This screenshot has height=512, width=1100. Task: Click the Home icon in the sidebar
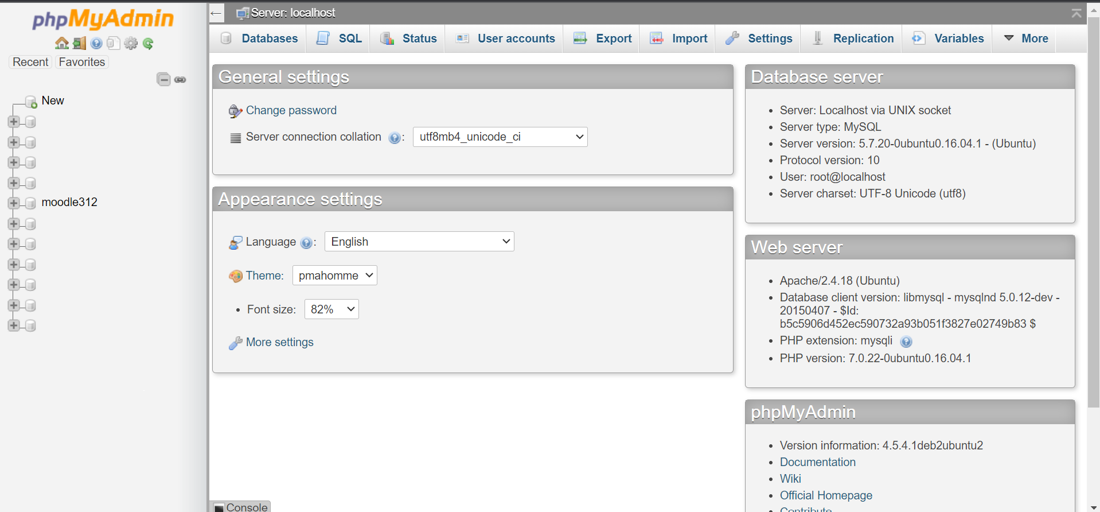click(61, 43)
